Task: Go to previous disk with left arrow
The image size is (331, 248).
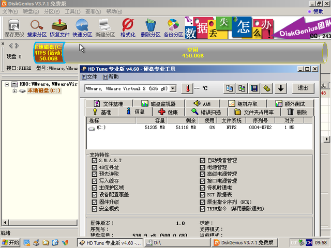Action: coord(11,46)
